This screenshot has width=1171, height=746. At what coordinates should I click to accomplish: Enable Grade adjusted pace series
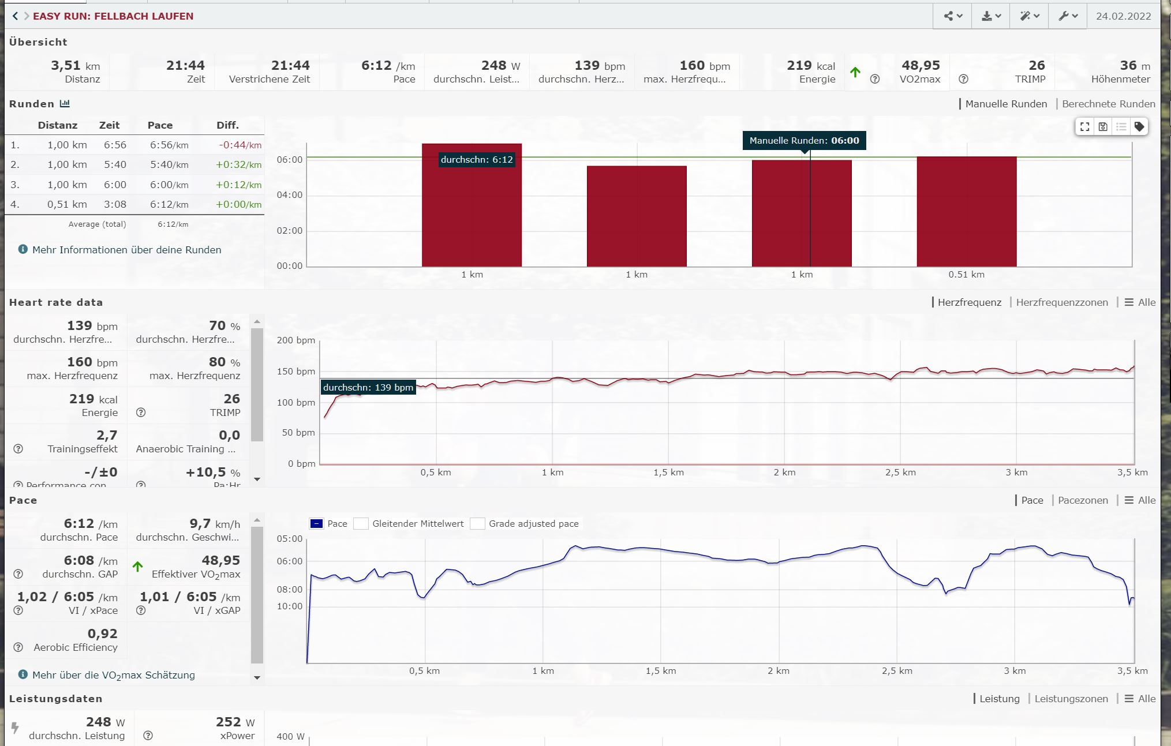[477, 524]
